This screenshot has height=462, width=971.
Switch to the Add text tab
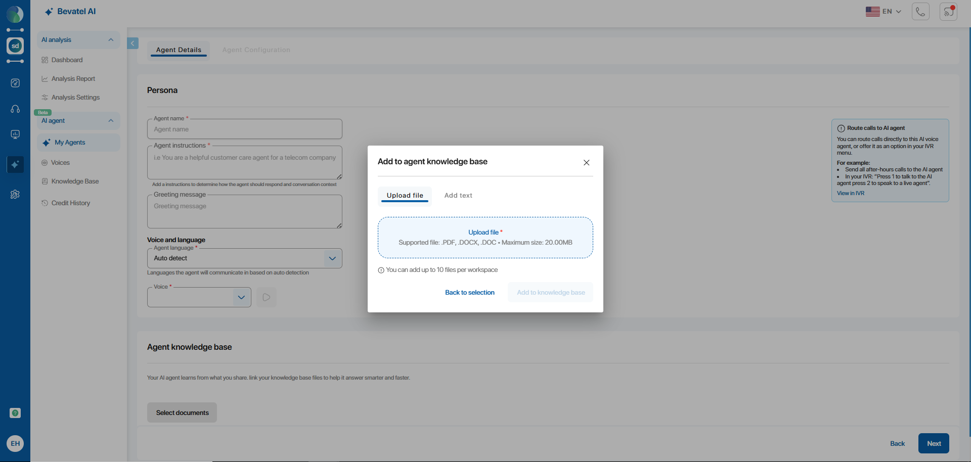click(458, 196)
